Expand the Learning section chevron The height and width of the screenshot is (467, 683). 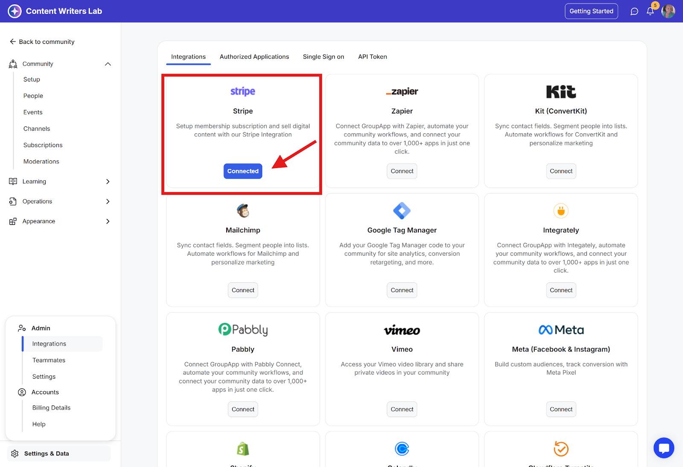(108, 181)
